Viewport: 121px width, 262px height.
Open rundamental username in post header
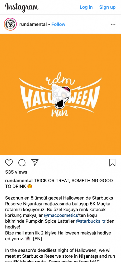[x=33, y=24]
